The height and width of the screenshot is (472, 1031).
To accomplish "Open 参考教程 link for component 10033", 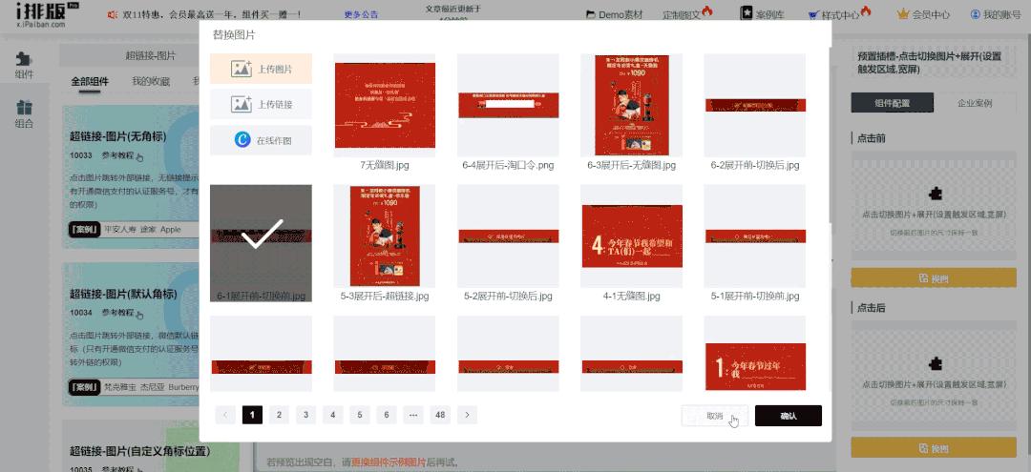I will (121, 156).
